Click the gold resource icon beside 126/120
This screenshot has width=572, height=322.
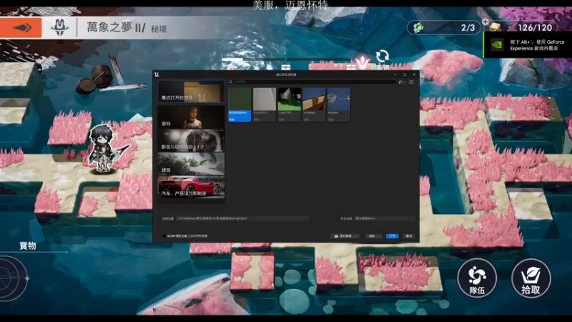tap(495, 27)
